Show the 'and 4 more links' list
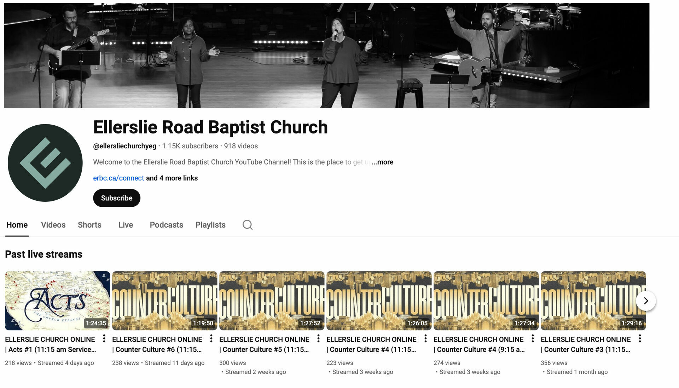The image size is (679, 388). click(x=172, y=178)
